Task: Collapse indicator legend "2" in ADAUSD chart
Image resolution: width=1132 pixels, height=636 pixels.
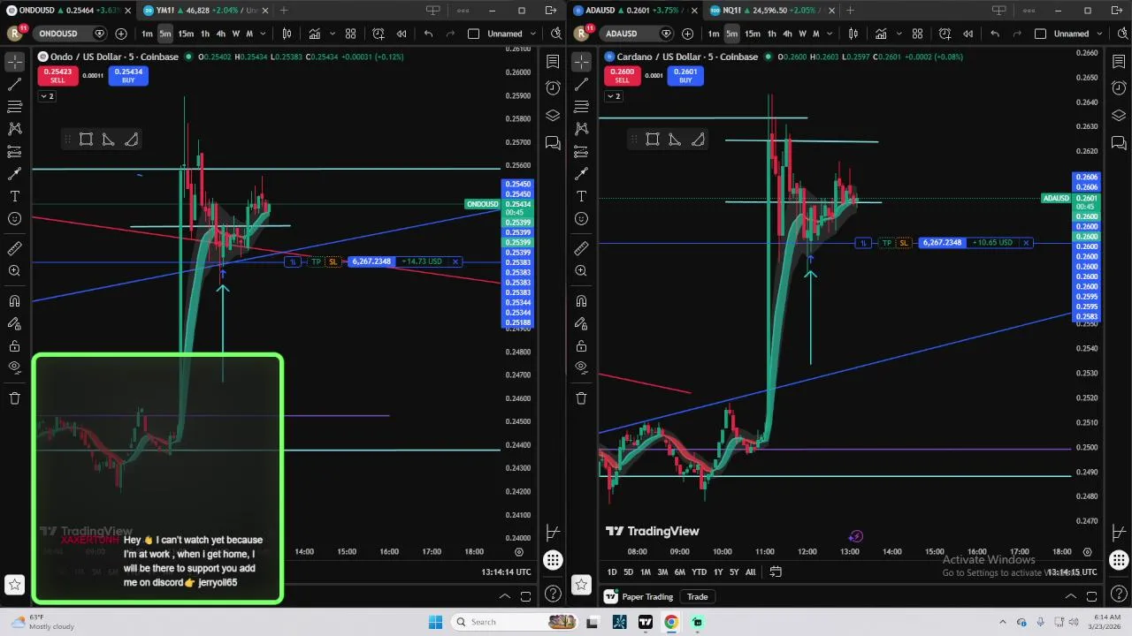Action: (614, 96)
